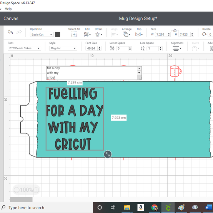This screenshot has height=213, width=213.
Task: Open the Edit scissors tool
Action: coord(86,34)
